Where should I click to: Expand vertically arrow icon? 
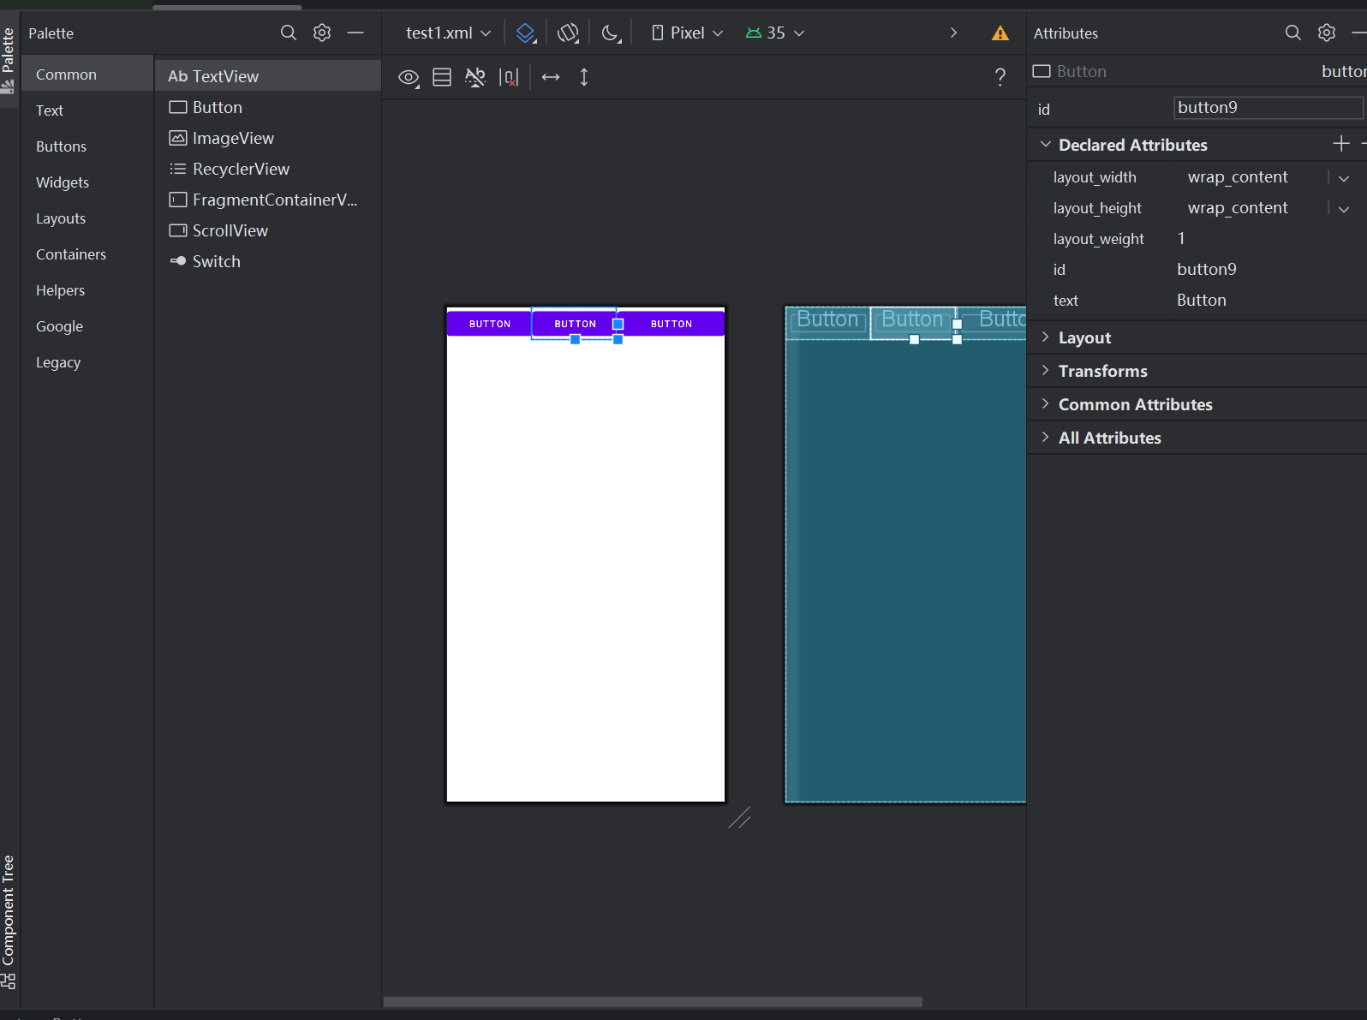point(584,77)
